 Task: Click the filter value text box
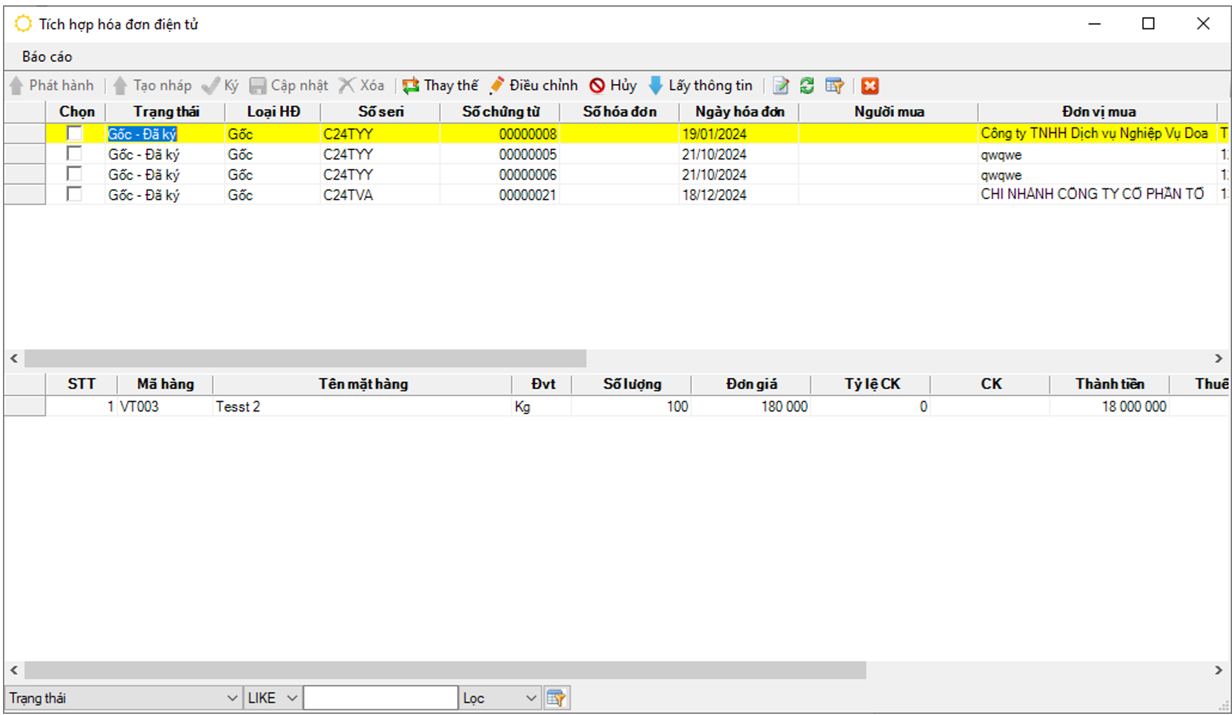click(x=380, y=698)
